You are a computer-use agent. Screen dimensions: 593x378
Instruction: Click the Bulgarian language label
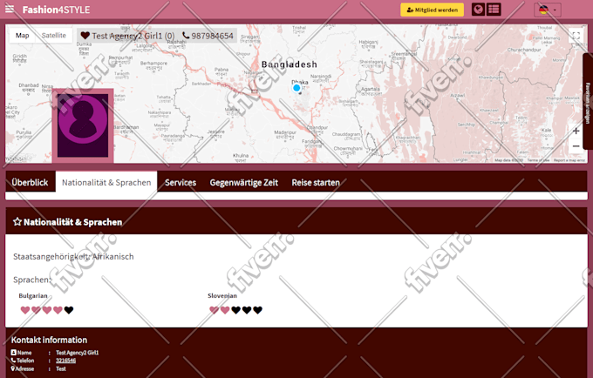[x=33, y=295]
